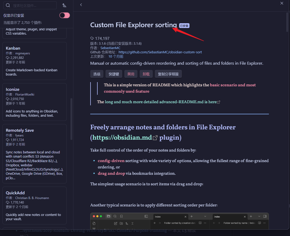Click the README example screenshot image
The image size is (290, 236).
tap(179, 221)
